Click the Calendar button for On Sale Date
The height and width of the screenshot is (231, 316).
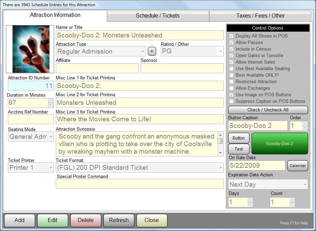(298, 166)
